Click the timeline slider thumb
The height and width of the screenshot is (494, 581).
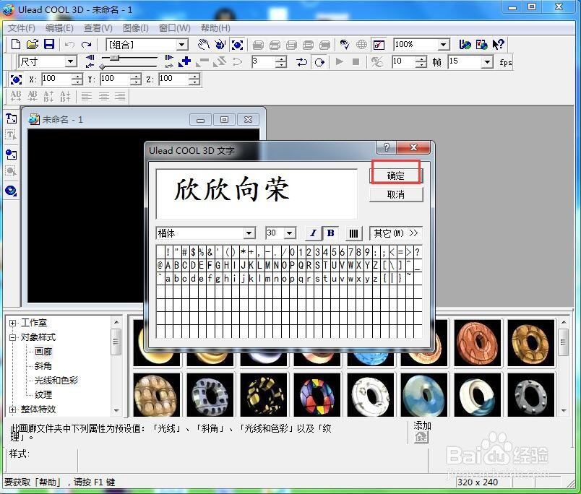click(114, 57)
